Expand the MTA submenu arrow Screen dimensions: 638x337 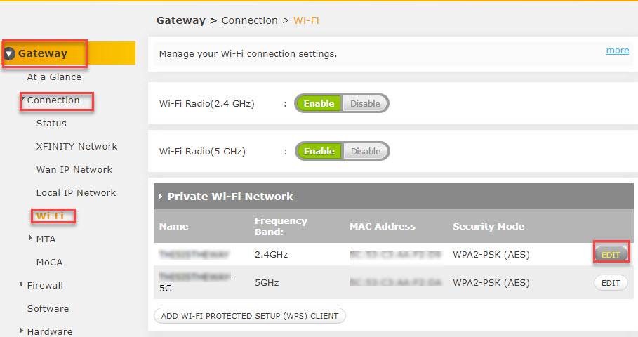point(31,238)
